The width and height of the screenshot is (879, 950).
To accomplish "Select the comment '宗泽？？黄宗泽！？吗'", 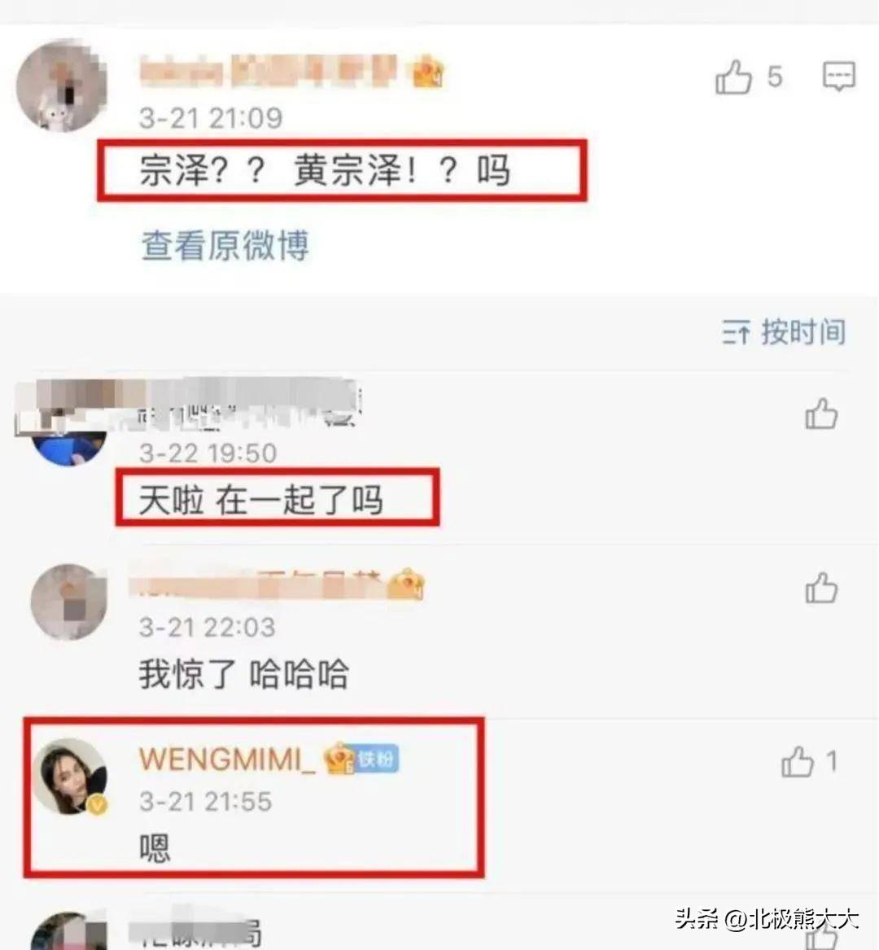I will [325, 170].
